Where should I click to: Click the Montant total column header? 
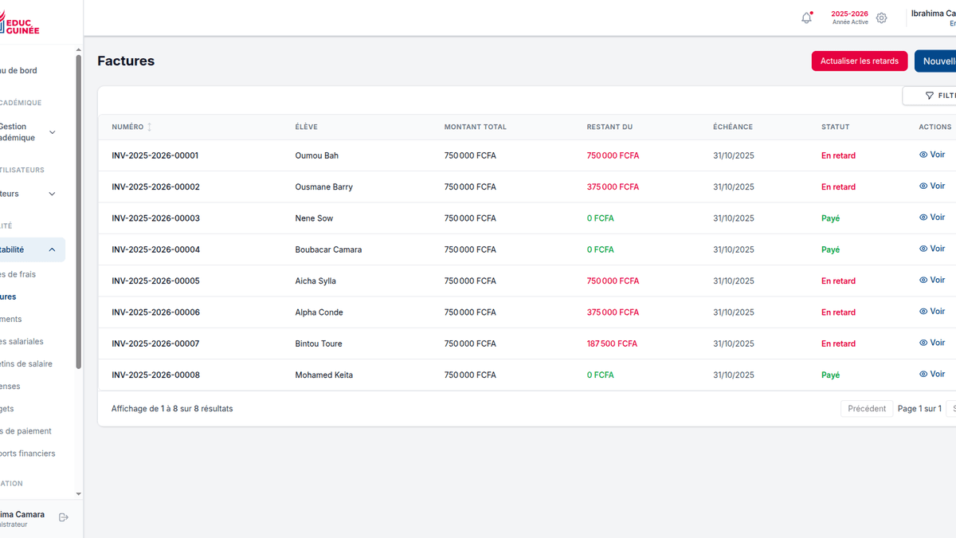pos(475,127)
